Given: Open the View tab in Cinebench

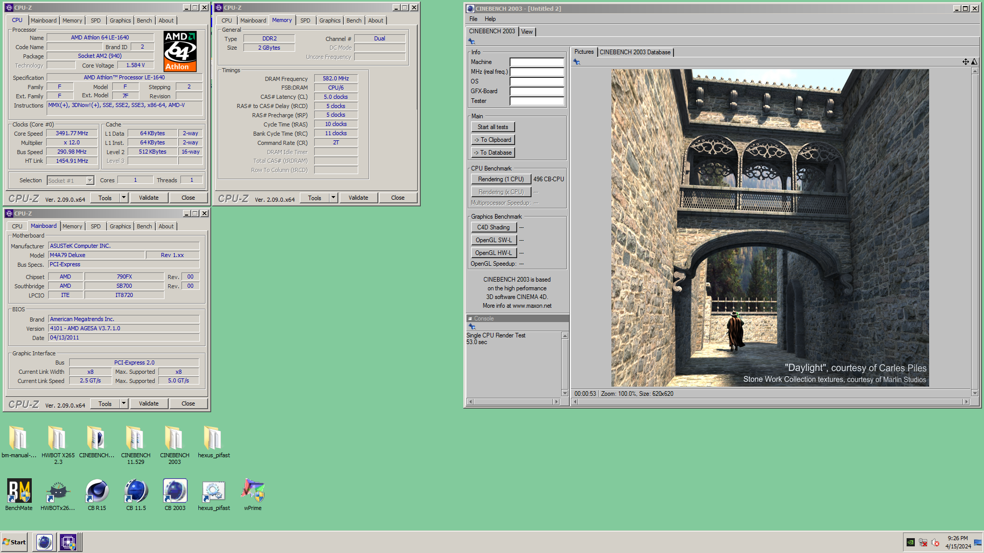Looking at the screenshot, I should click(527, 32).
